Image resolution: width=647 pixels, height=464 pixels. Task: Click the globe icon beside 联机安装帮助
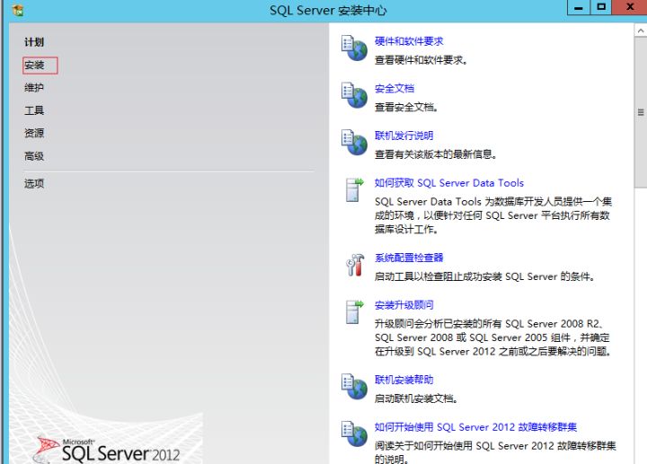click(x=354, y=387)
